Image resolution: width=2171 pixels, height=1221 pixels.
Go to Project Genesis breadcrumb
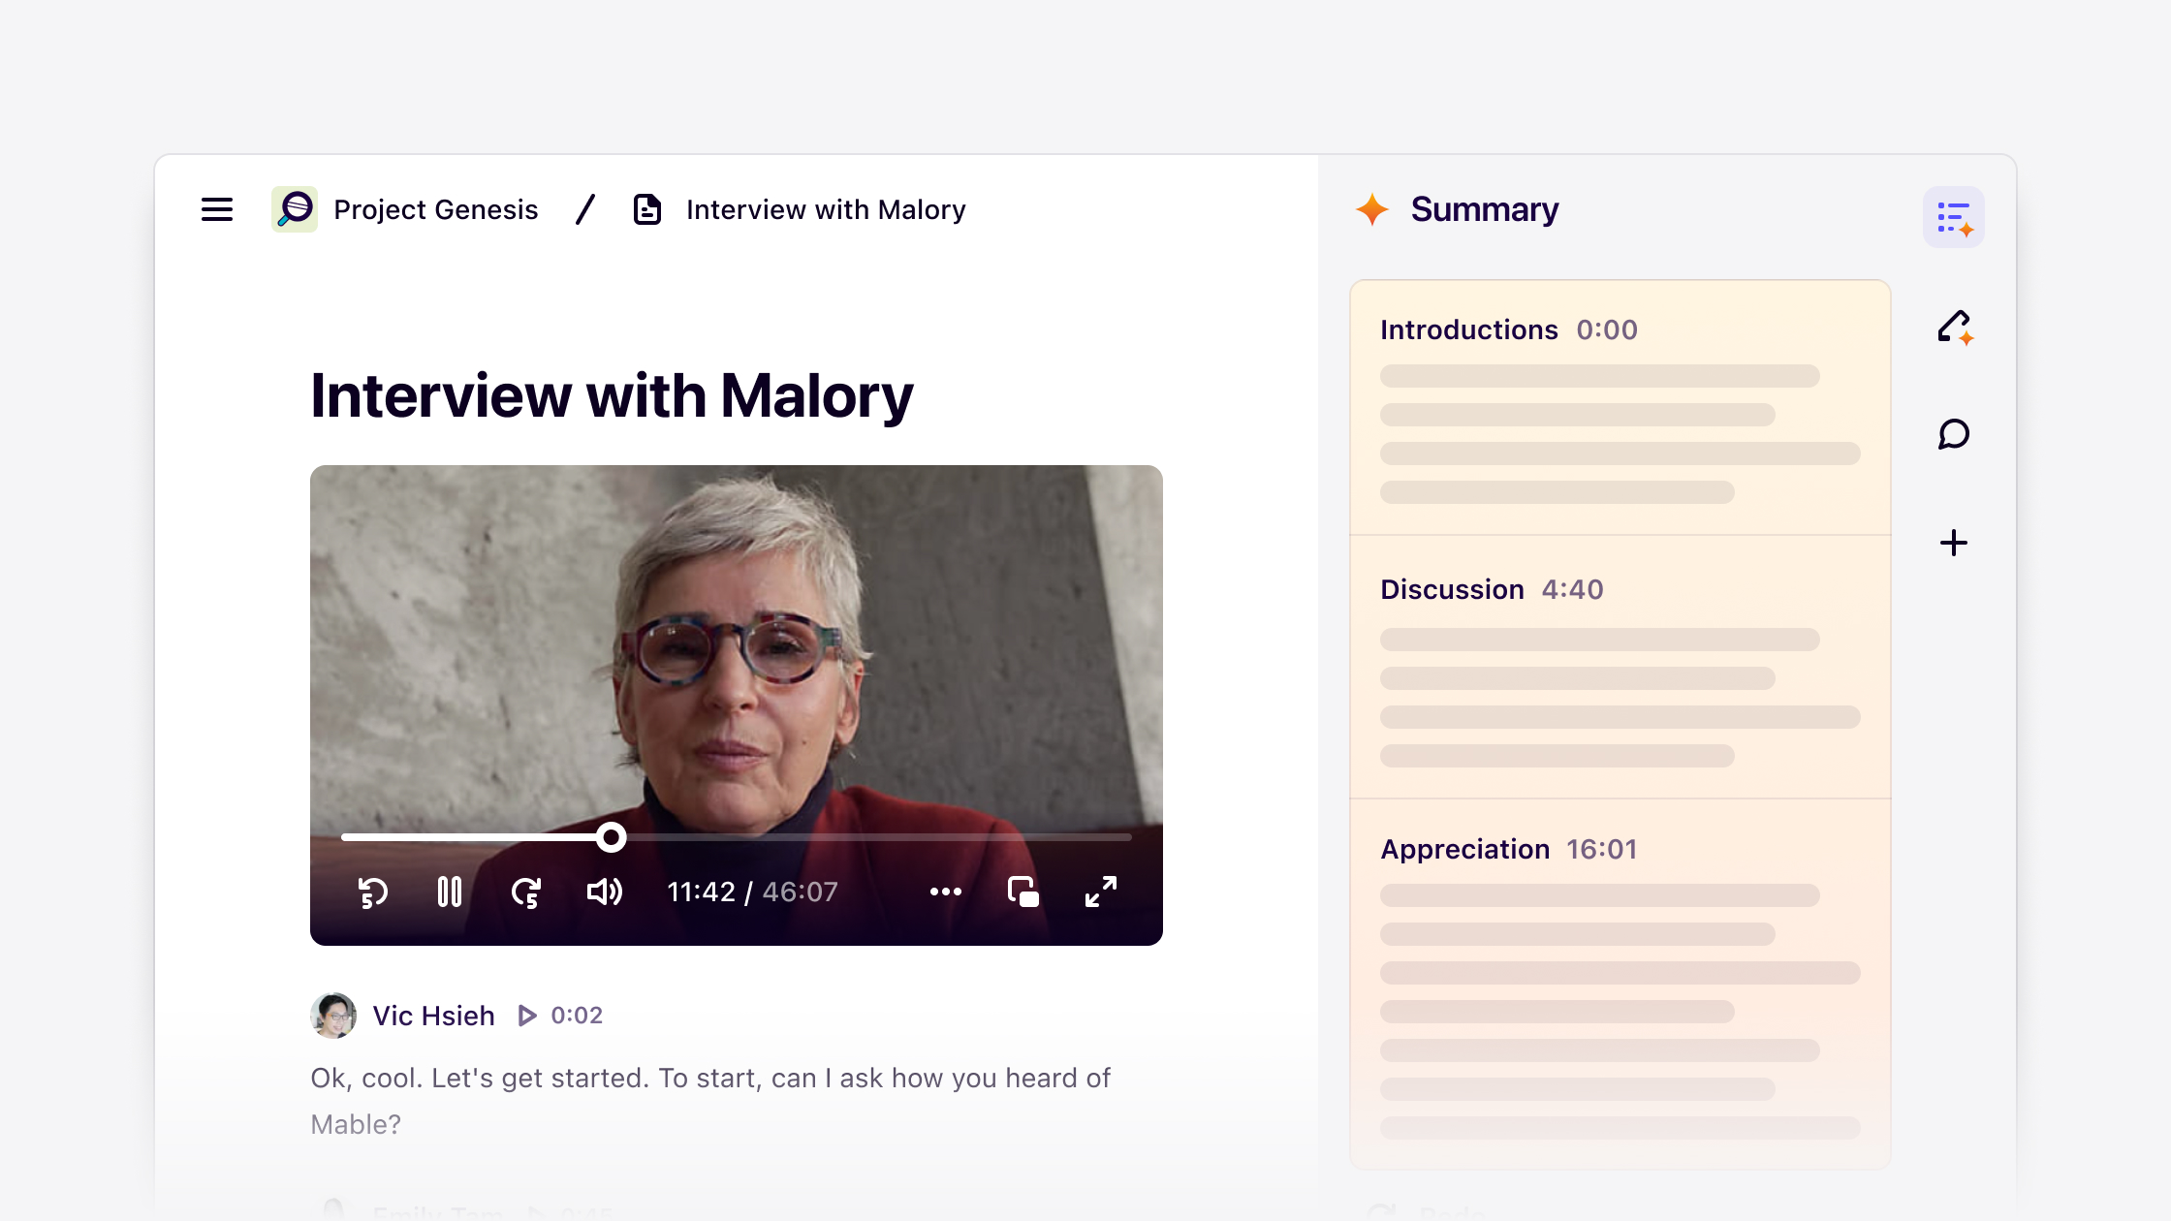tap(435, 209)
